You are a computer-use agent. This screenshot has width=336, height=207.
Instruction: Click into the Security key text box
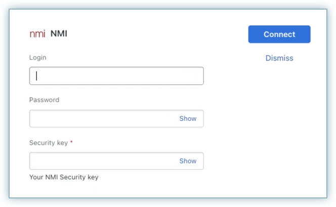click(101, 161)
